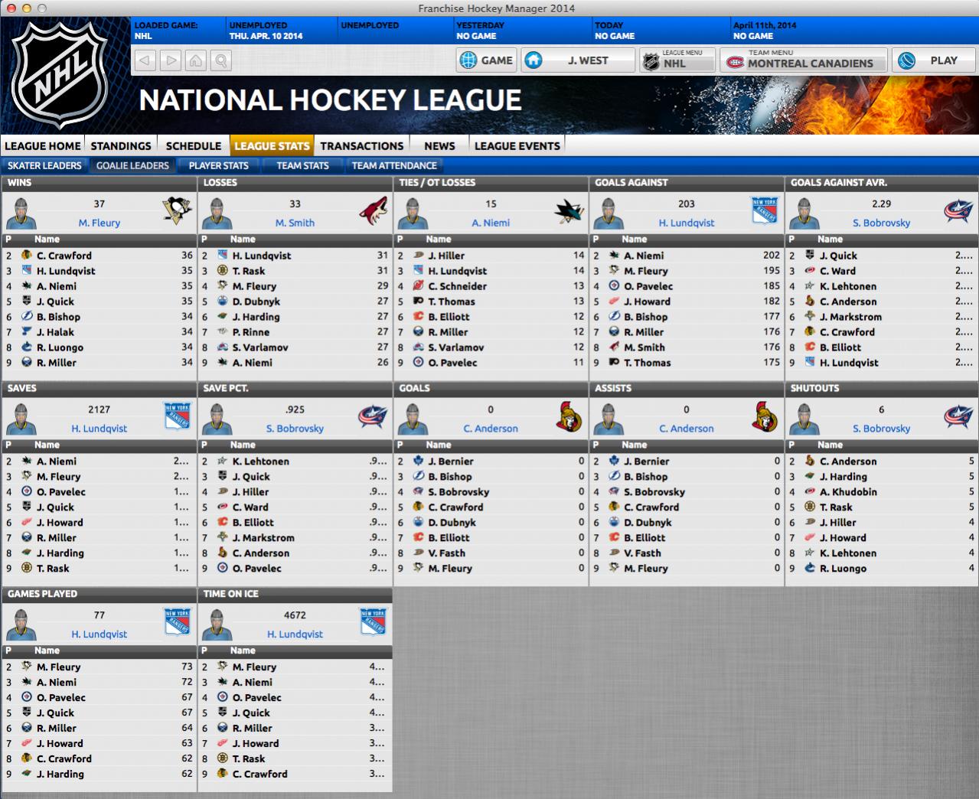The image size is (979, 799).
Task: Open H. Lundqvist link in Goals Against leader
Action: [687, 223]
